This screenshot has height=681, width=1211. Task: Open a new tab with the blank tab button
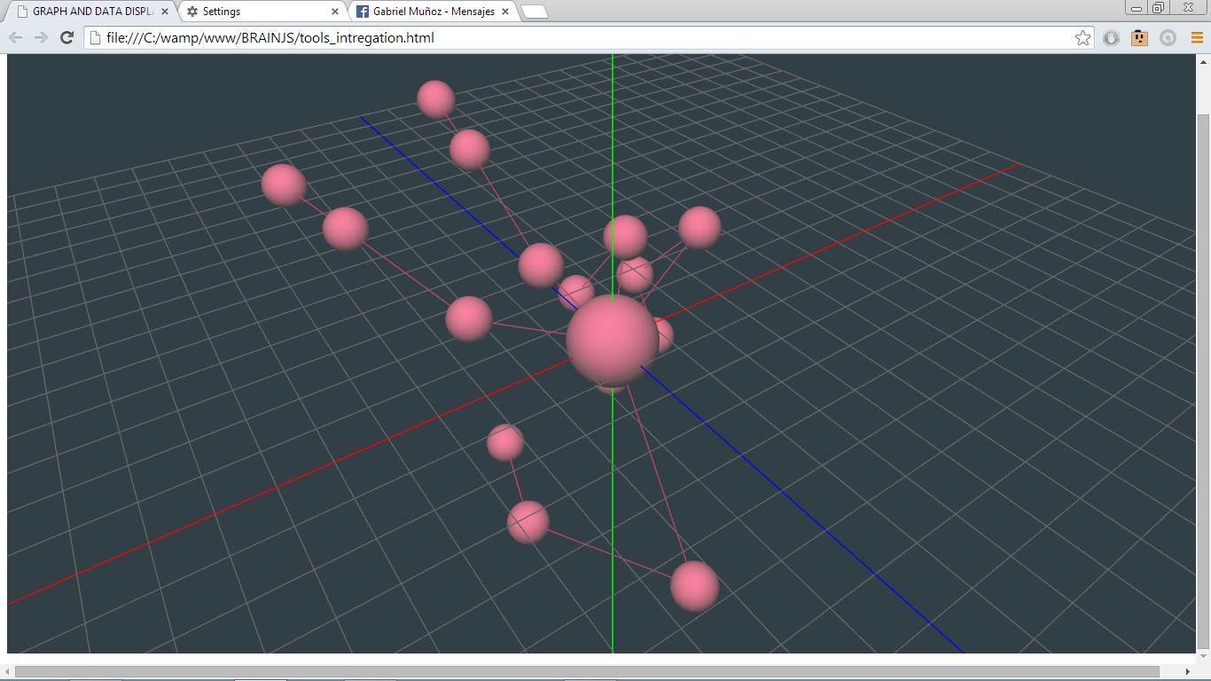534,12
